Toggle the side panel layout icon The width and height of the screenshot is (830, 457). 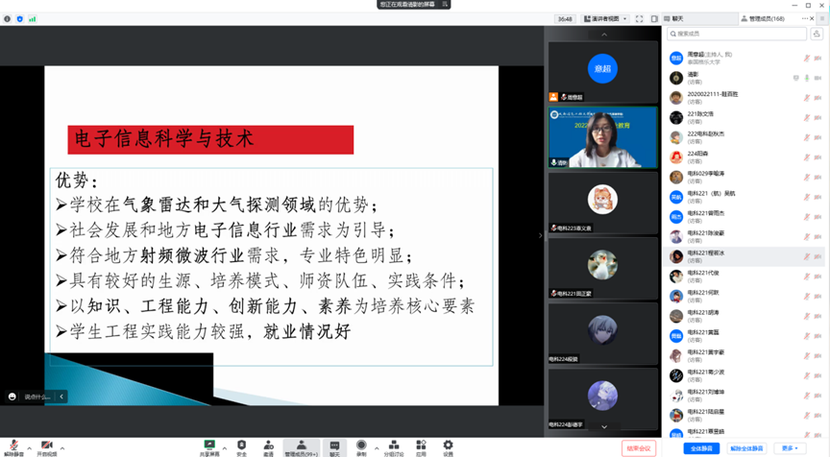coord(654,18)
